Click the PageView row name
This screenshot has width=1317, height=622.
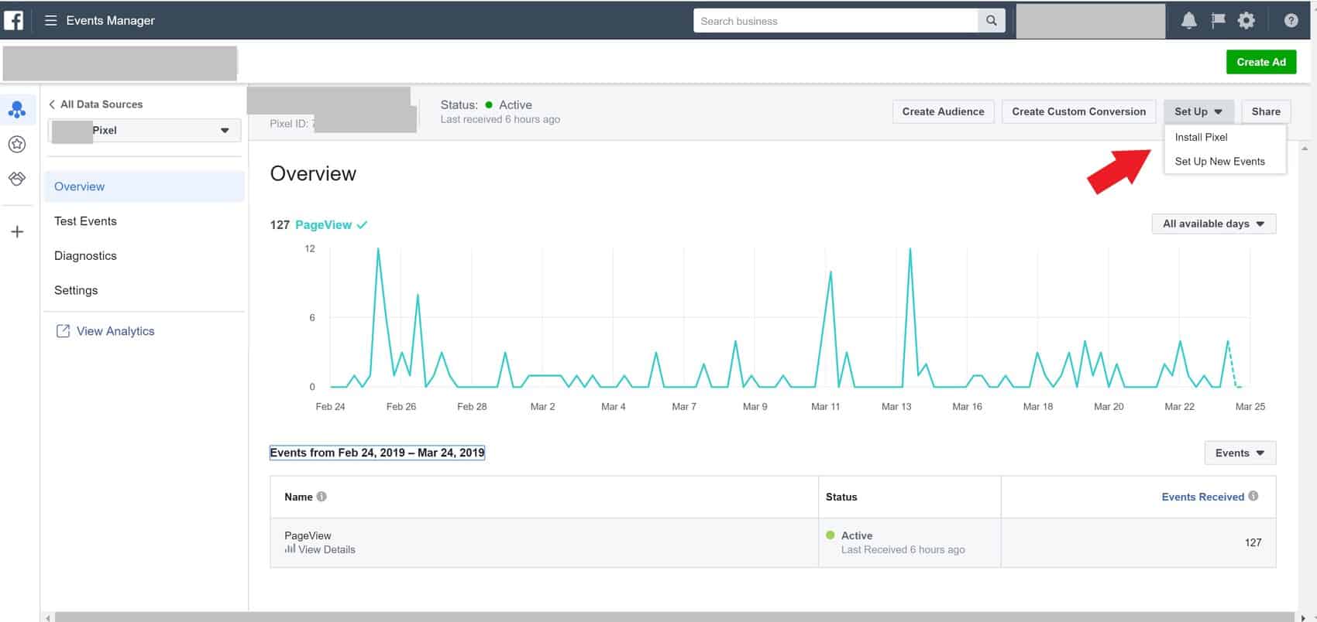point(308,535)
